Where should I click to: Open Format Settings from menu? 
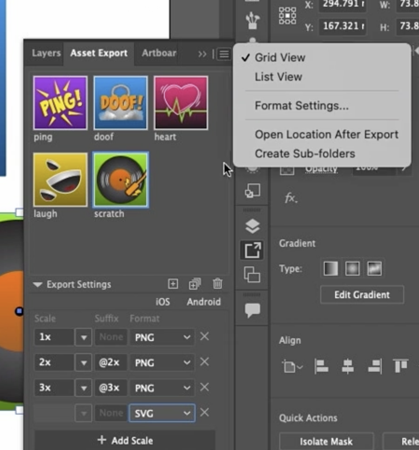[302, 106]
